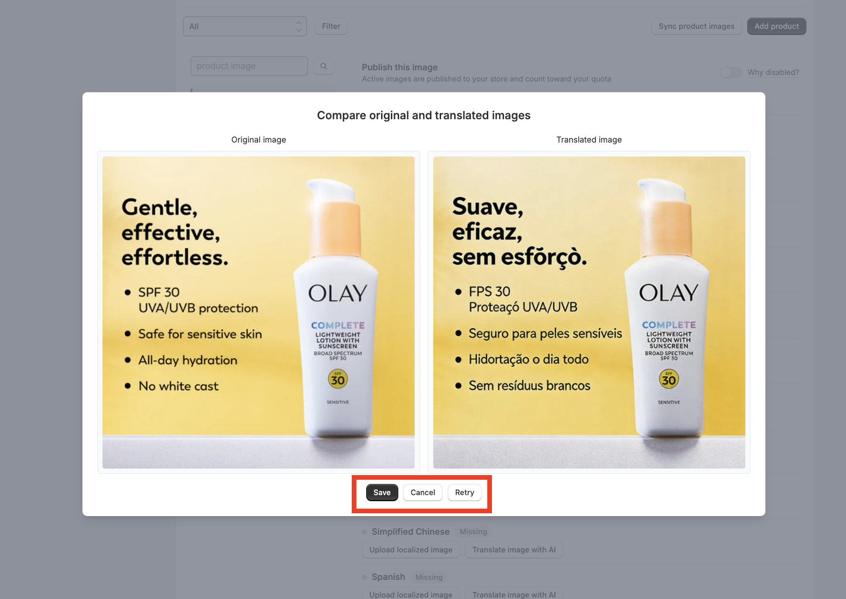Translate Simplified Chinese image with AI
Viewport: 846px width, 599px height.
514,550
